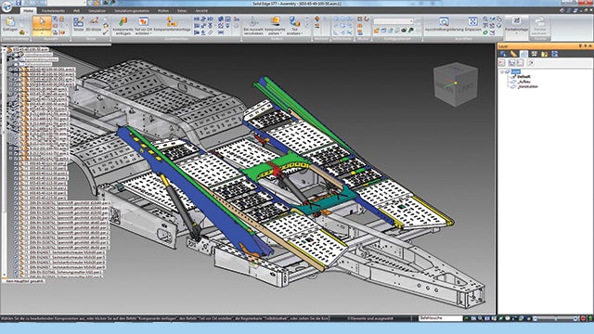Switch to the Home ribbon tab
This screenshot has height=334, width=594.
coord(28,11)
